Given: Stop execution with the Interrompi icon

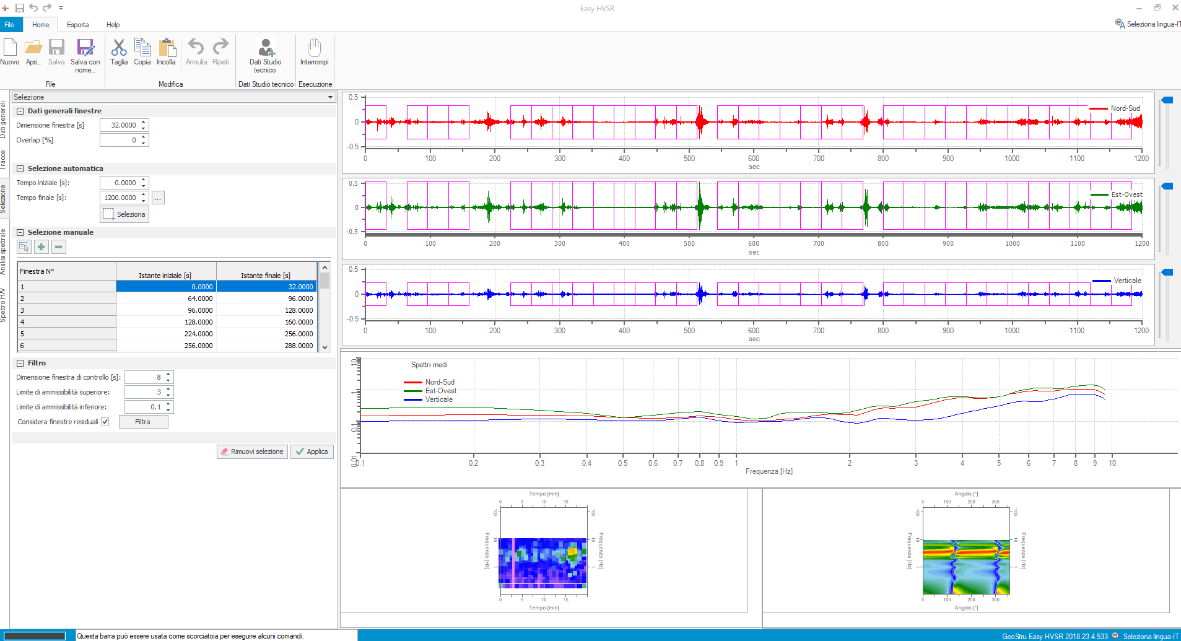Looking at the screenshot, I should [x=315, y=52].
